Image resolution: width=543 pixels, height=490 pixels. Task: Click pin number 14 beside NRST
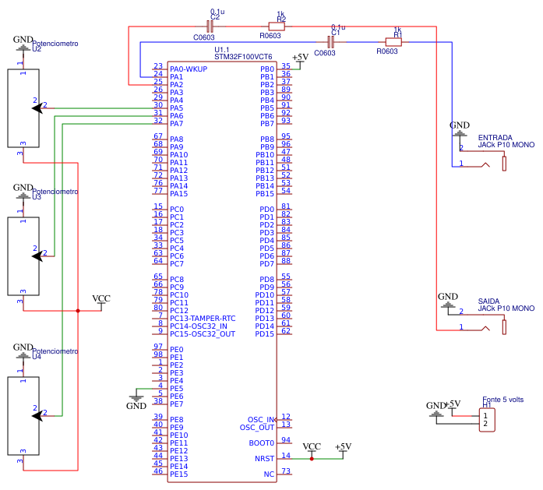point(286,456)
